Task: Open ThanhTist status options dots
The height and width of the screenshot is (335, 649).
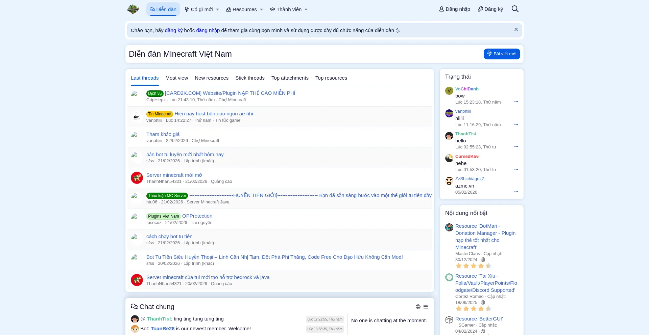Action: pyautogui.click(x=516, y=147)
